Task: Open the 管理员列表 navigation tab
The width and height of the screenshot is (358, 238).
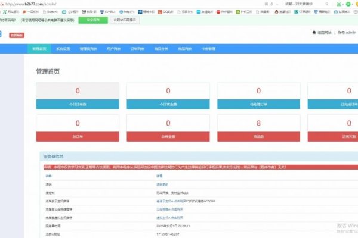Action: click(x=88, y=48)
